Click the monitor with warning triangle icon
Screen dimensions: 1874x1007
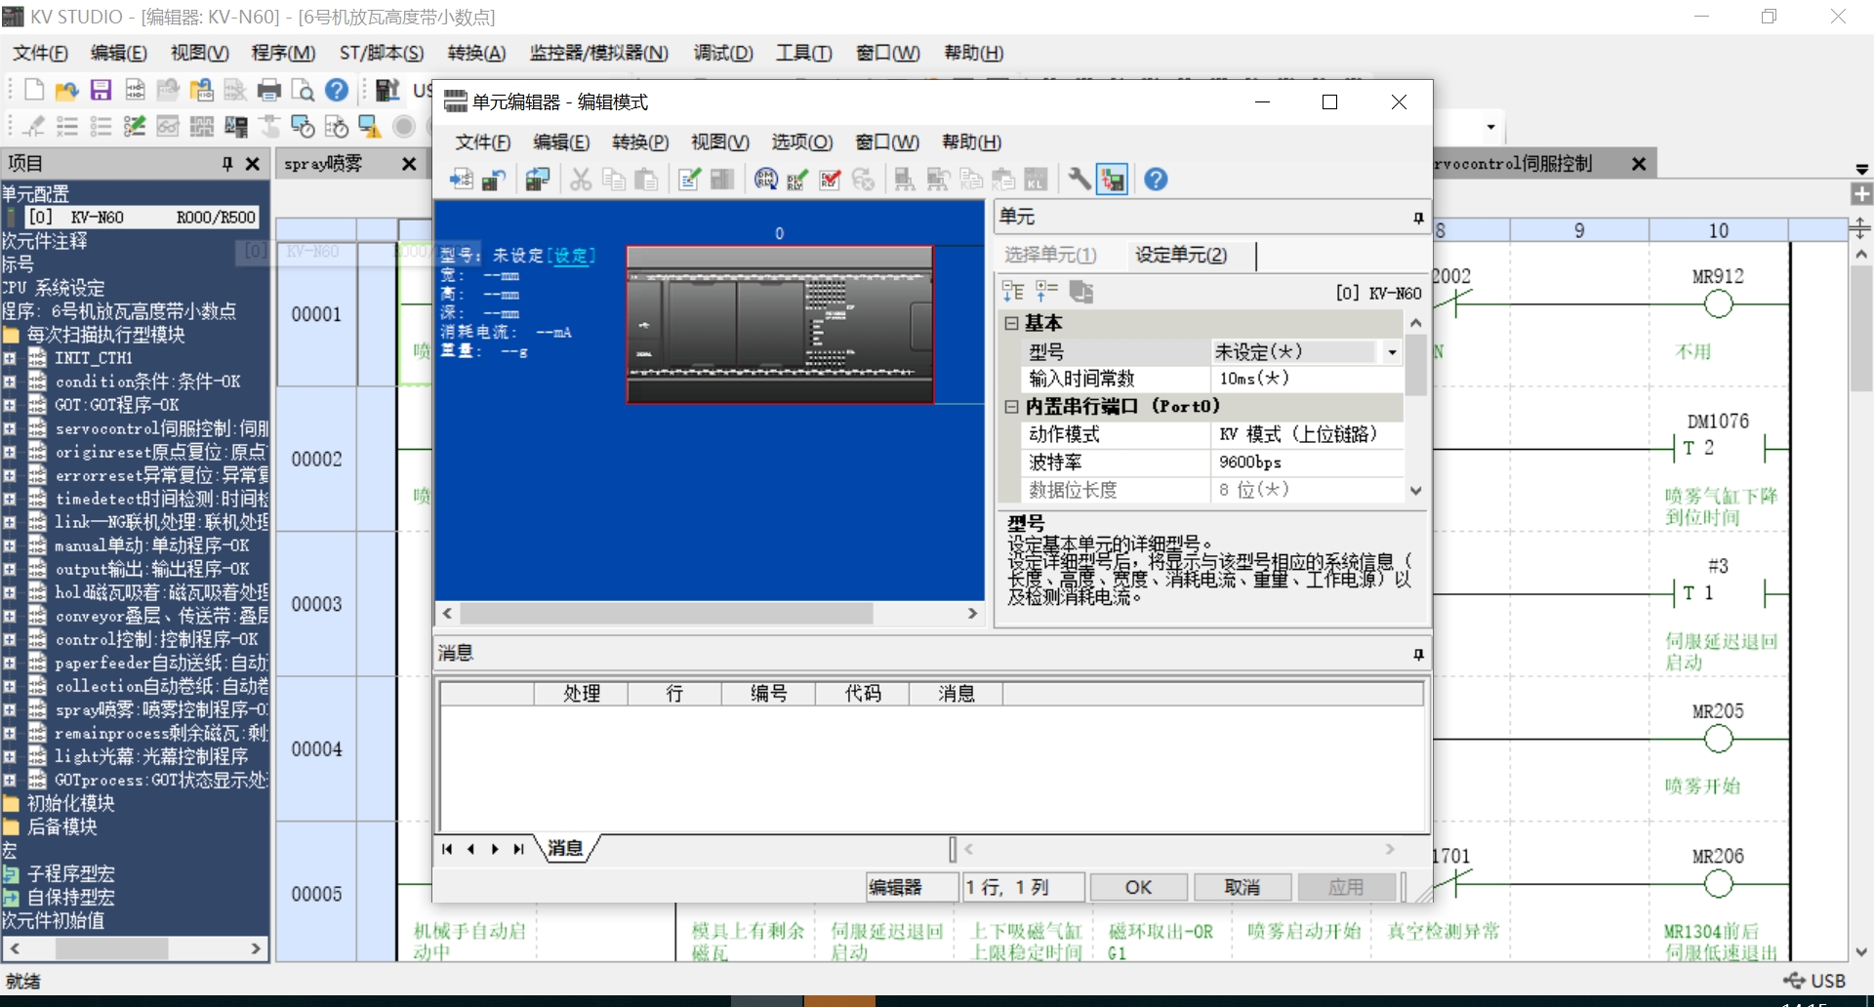tap(369, 126)
